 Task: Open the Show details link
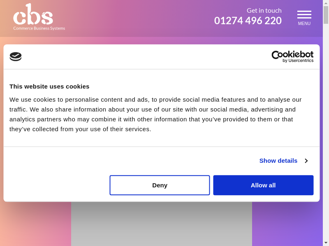pos(278,161)
